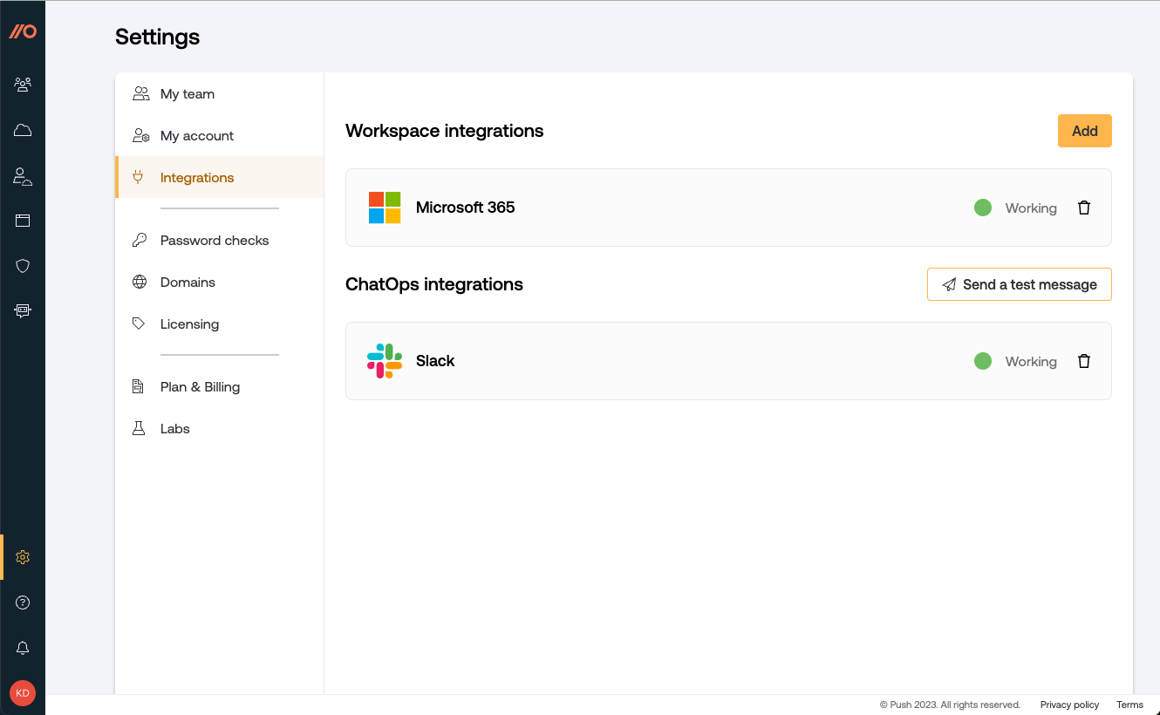This screenshot has height=715, width=1160.
Task: Click the green status dot for Microsoft 365
Action: [x=983, y=208]
